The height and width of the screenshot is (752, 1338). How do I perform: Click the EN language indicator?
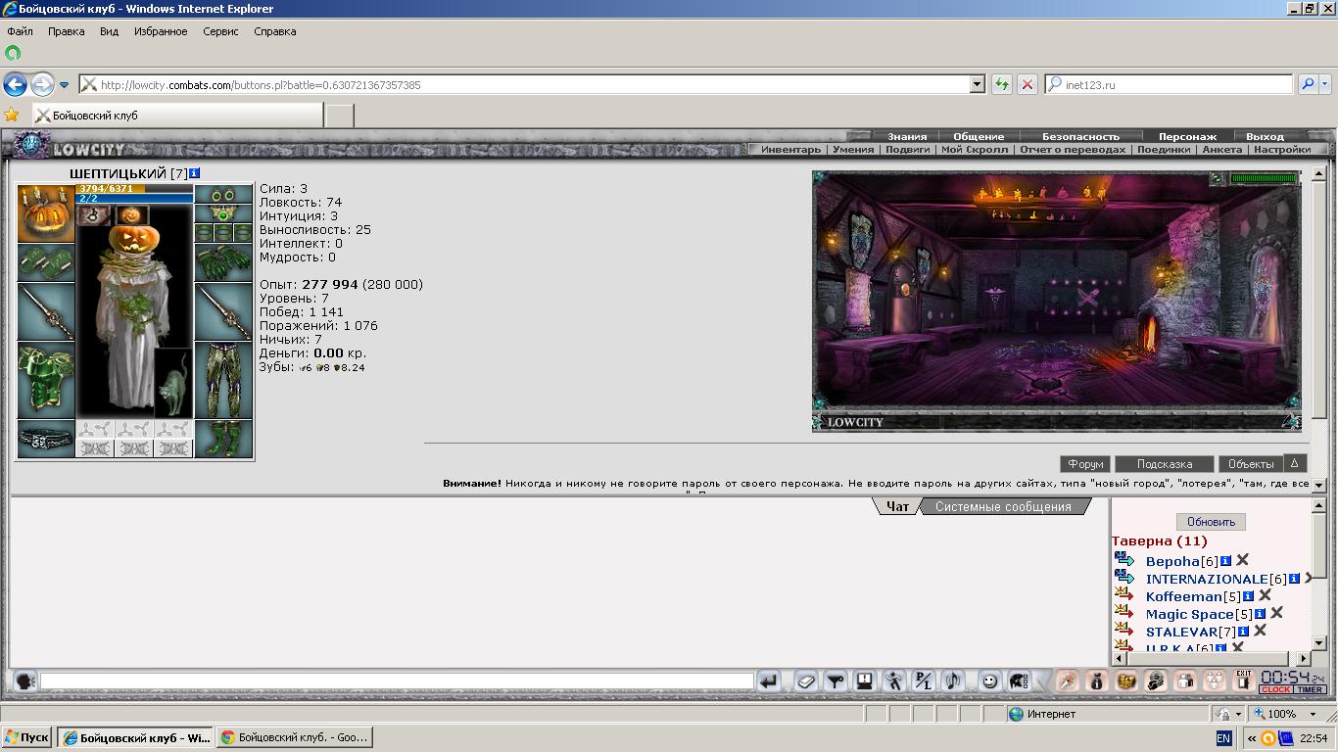pos(1224,738)
